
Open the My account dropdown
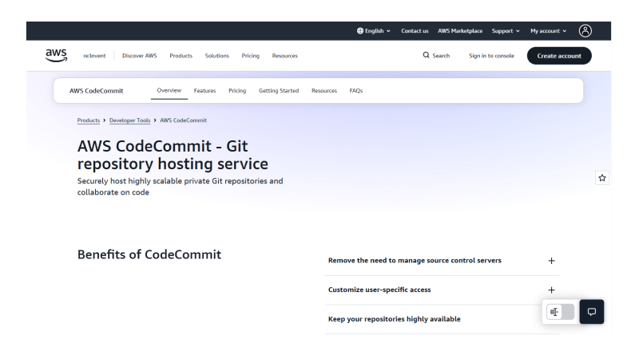pyautogui.click(x=549, y=31)
